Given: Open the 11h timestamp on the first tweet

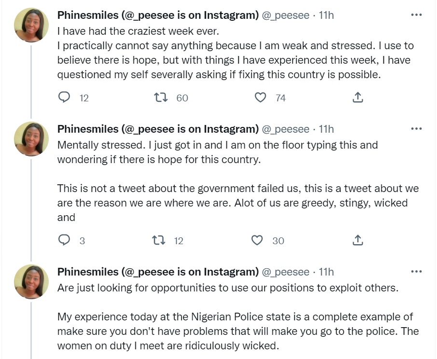Looking at the screenshot, I should tap(327, 15).
